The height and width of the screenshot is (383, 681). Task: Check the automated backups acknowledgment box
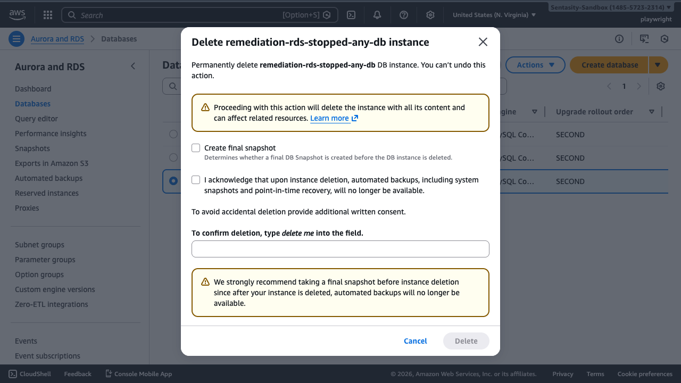tap(196, 180)
